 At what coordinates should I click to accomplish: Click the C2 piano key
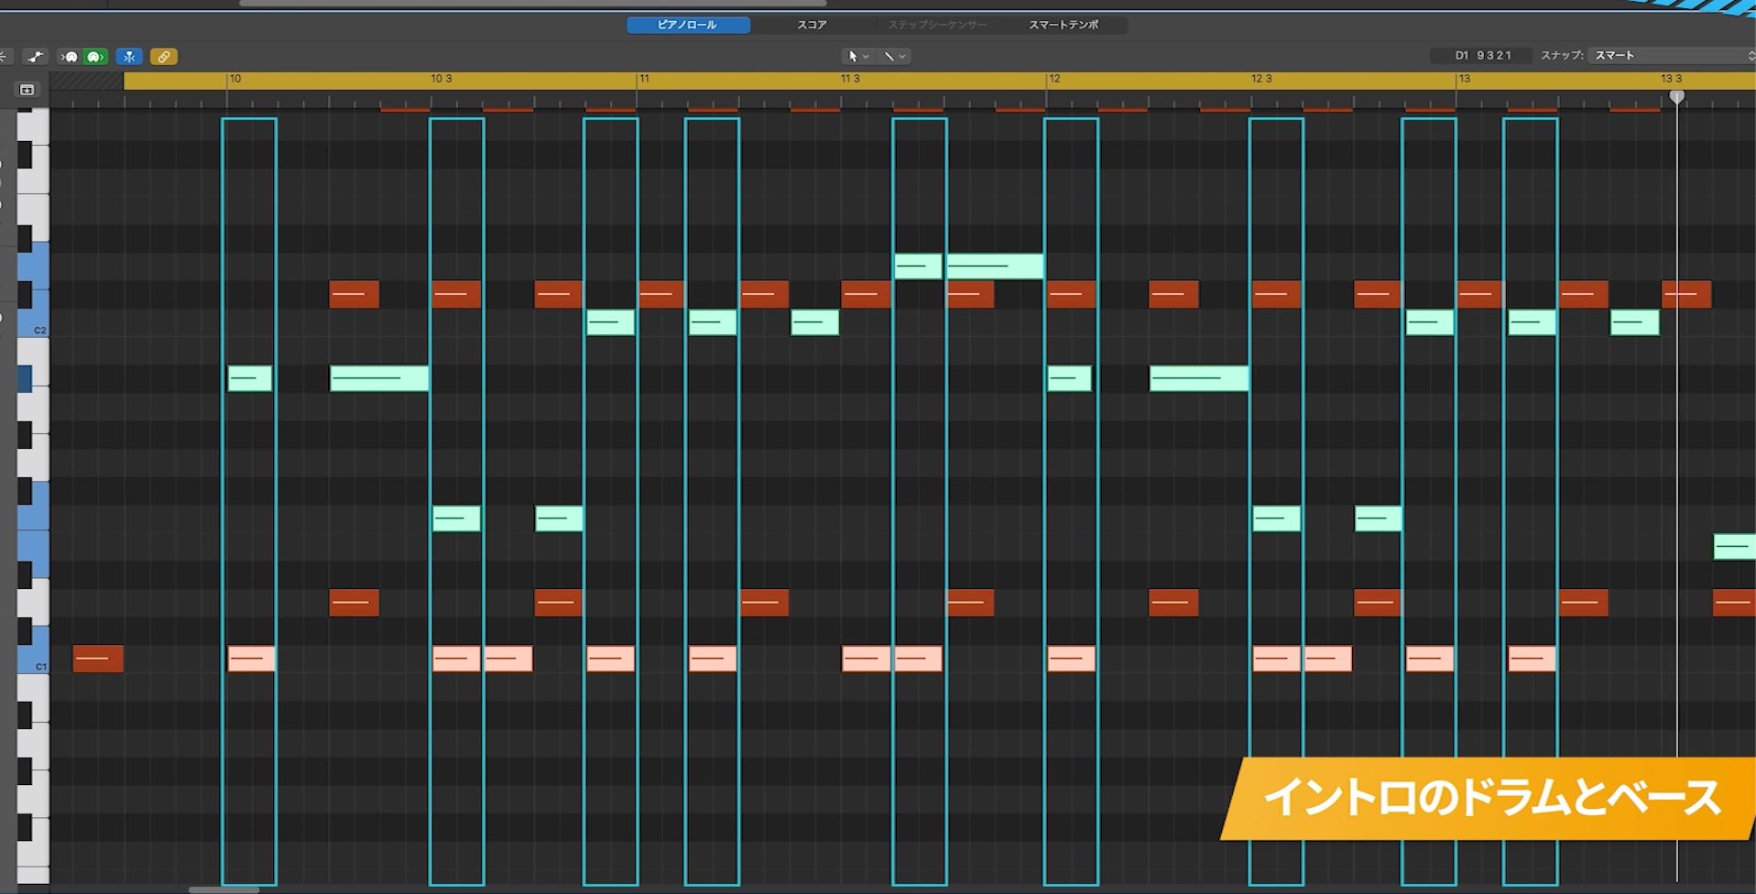point(33,324)
